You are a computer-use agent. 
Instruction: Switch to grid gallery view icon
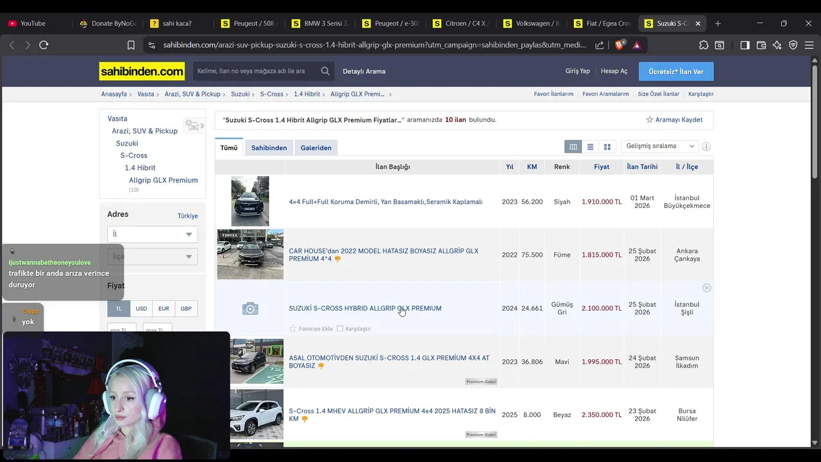(607, 147)
